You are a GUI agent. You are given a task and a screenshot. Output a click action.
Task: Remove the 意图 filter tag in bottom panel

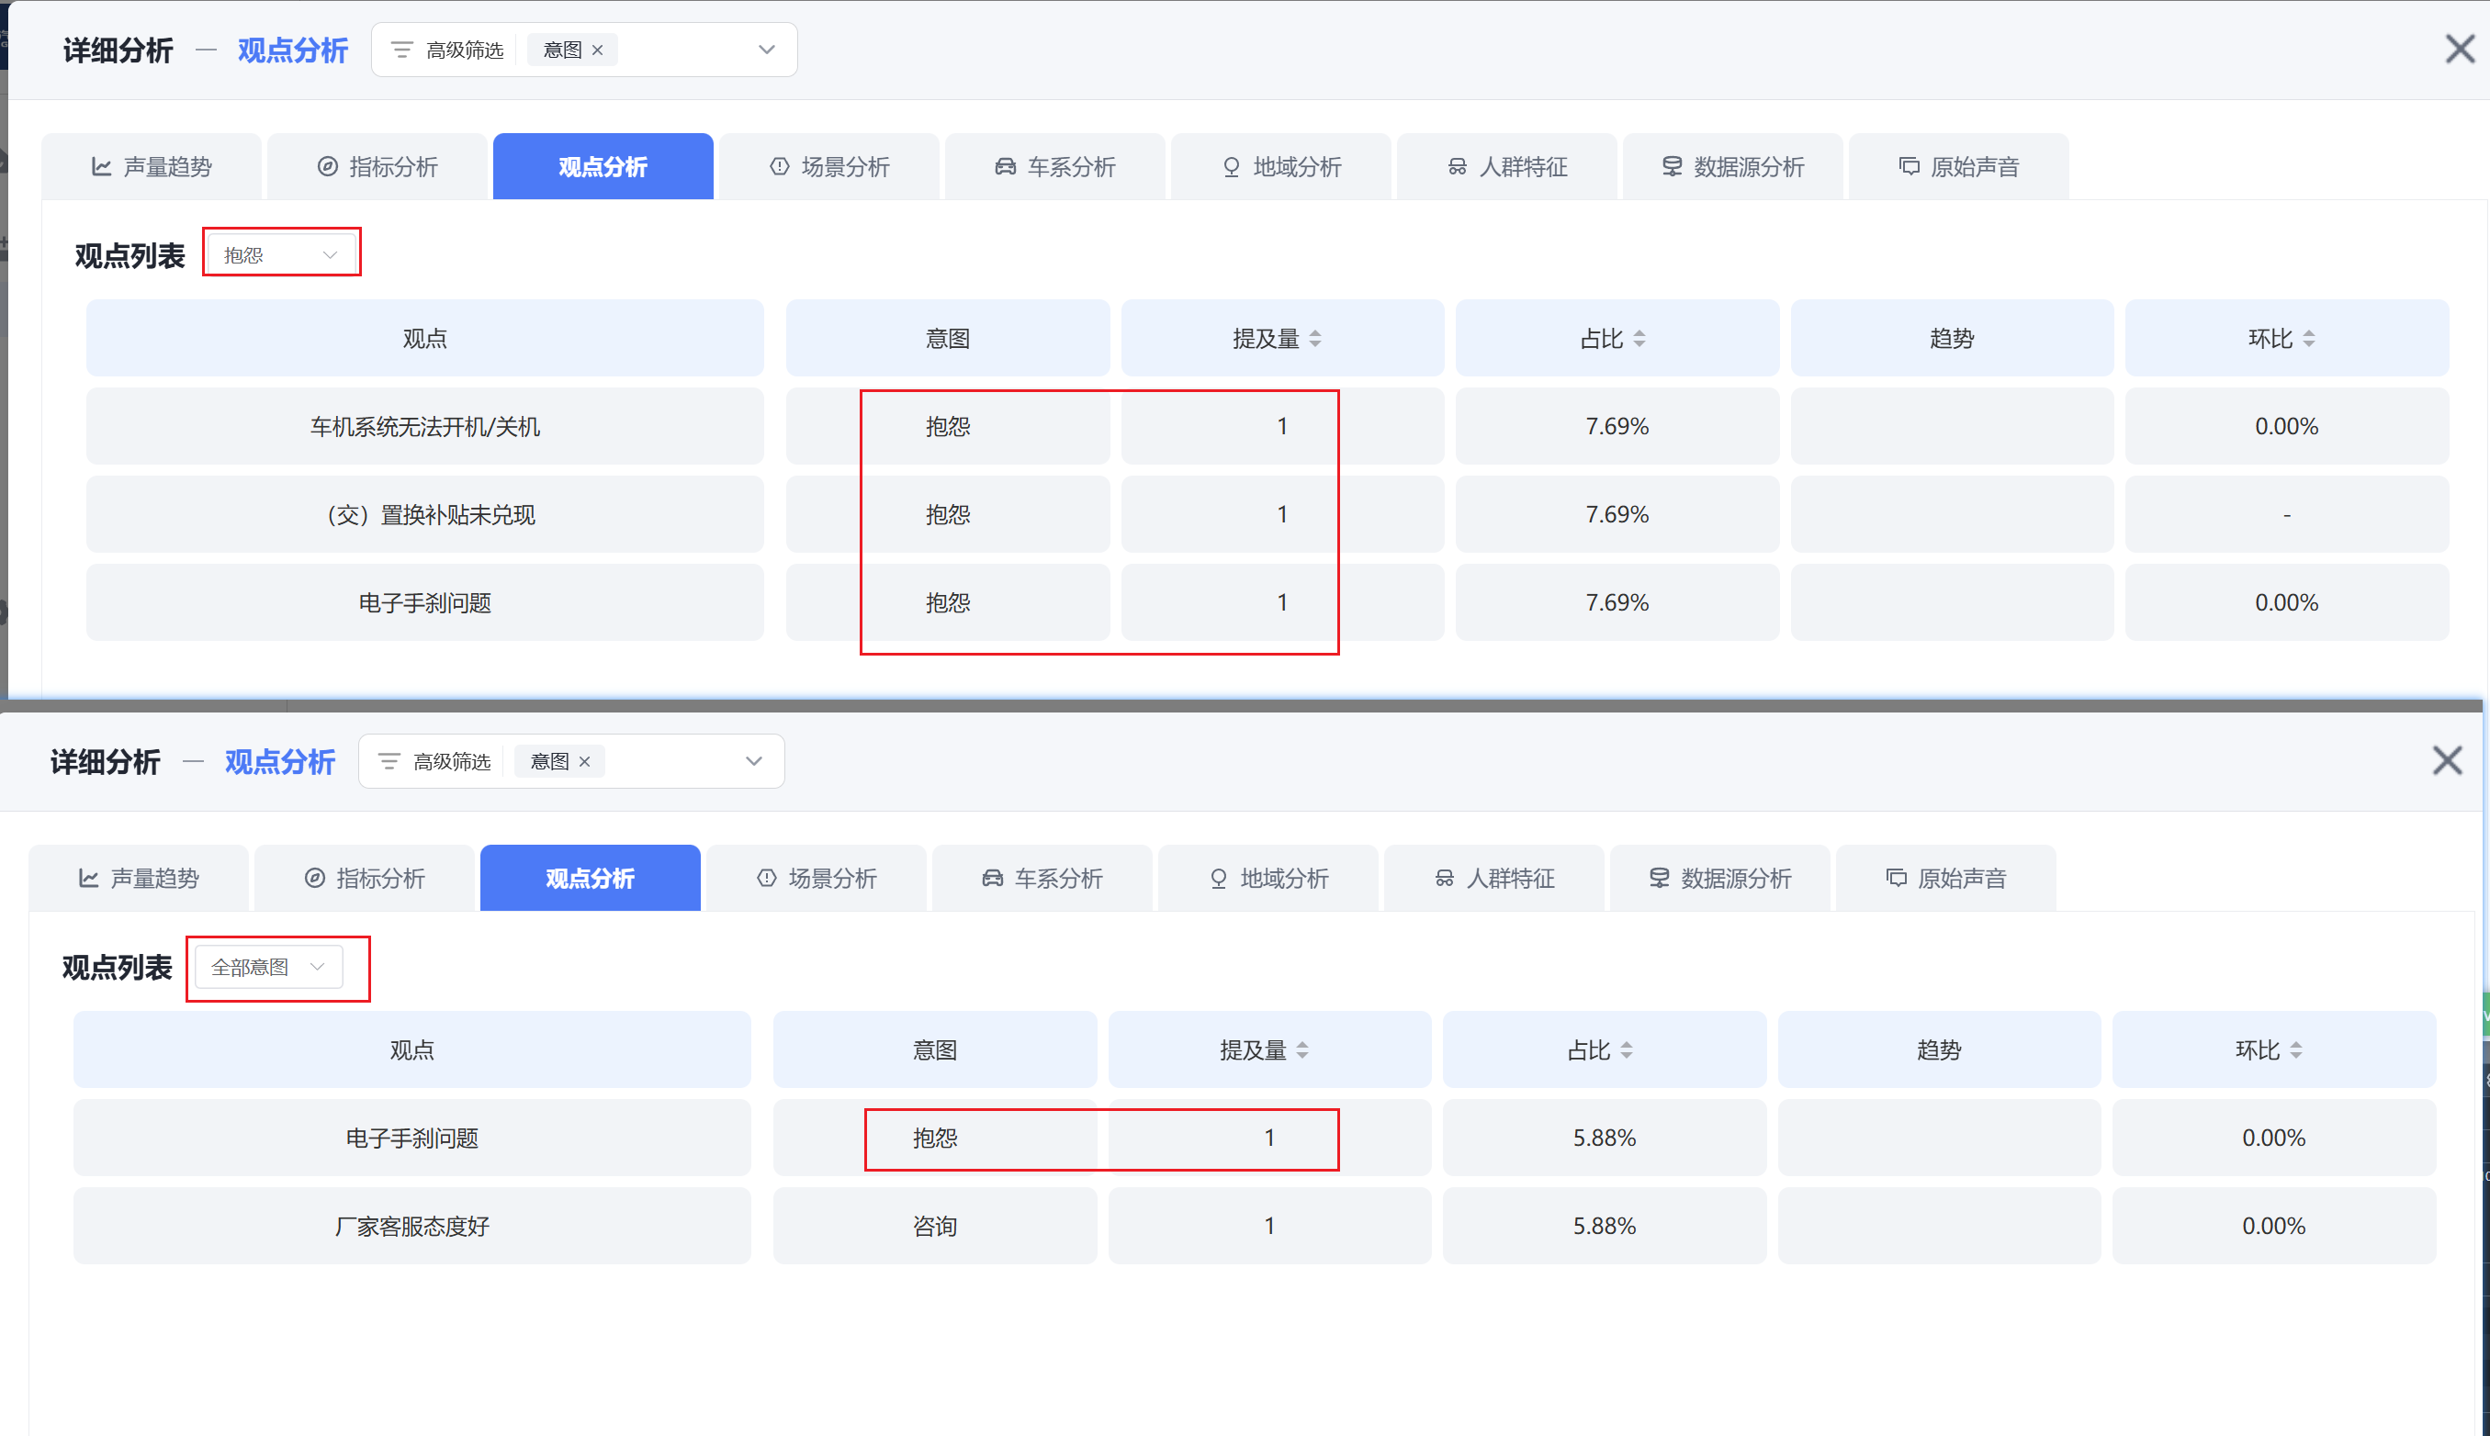[584, 761]
